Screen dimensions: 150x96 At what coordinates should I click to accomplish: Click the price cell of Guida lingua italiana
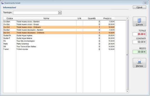tap(108, 38)
